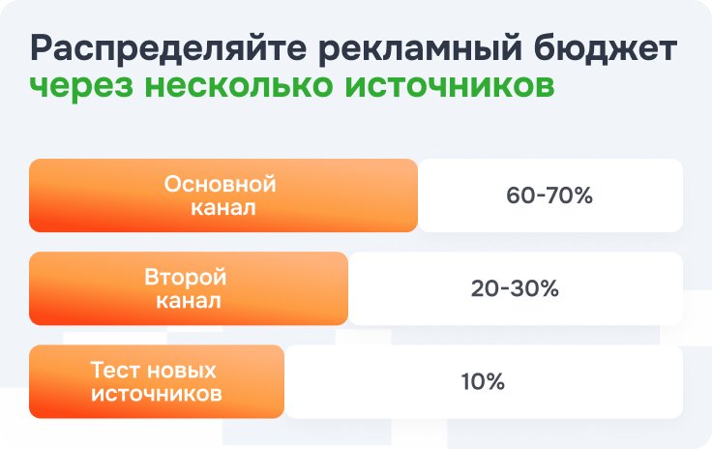712x449 pixels.
Task: Click the "30%" part of the second value
Action: (535, 288)
